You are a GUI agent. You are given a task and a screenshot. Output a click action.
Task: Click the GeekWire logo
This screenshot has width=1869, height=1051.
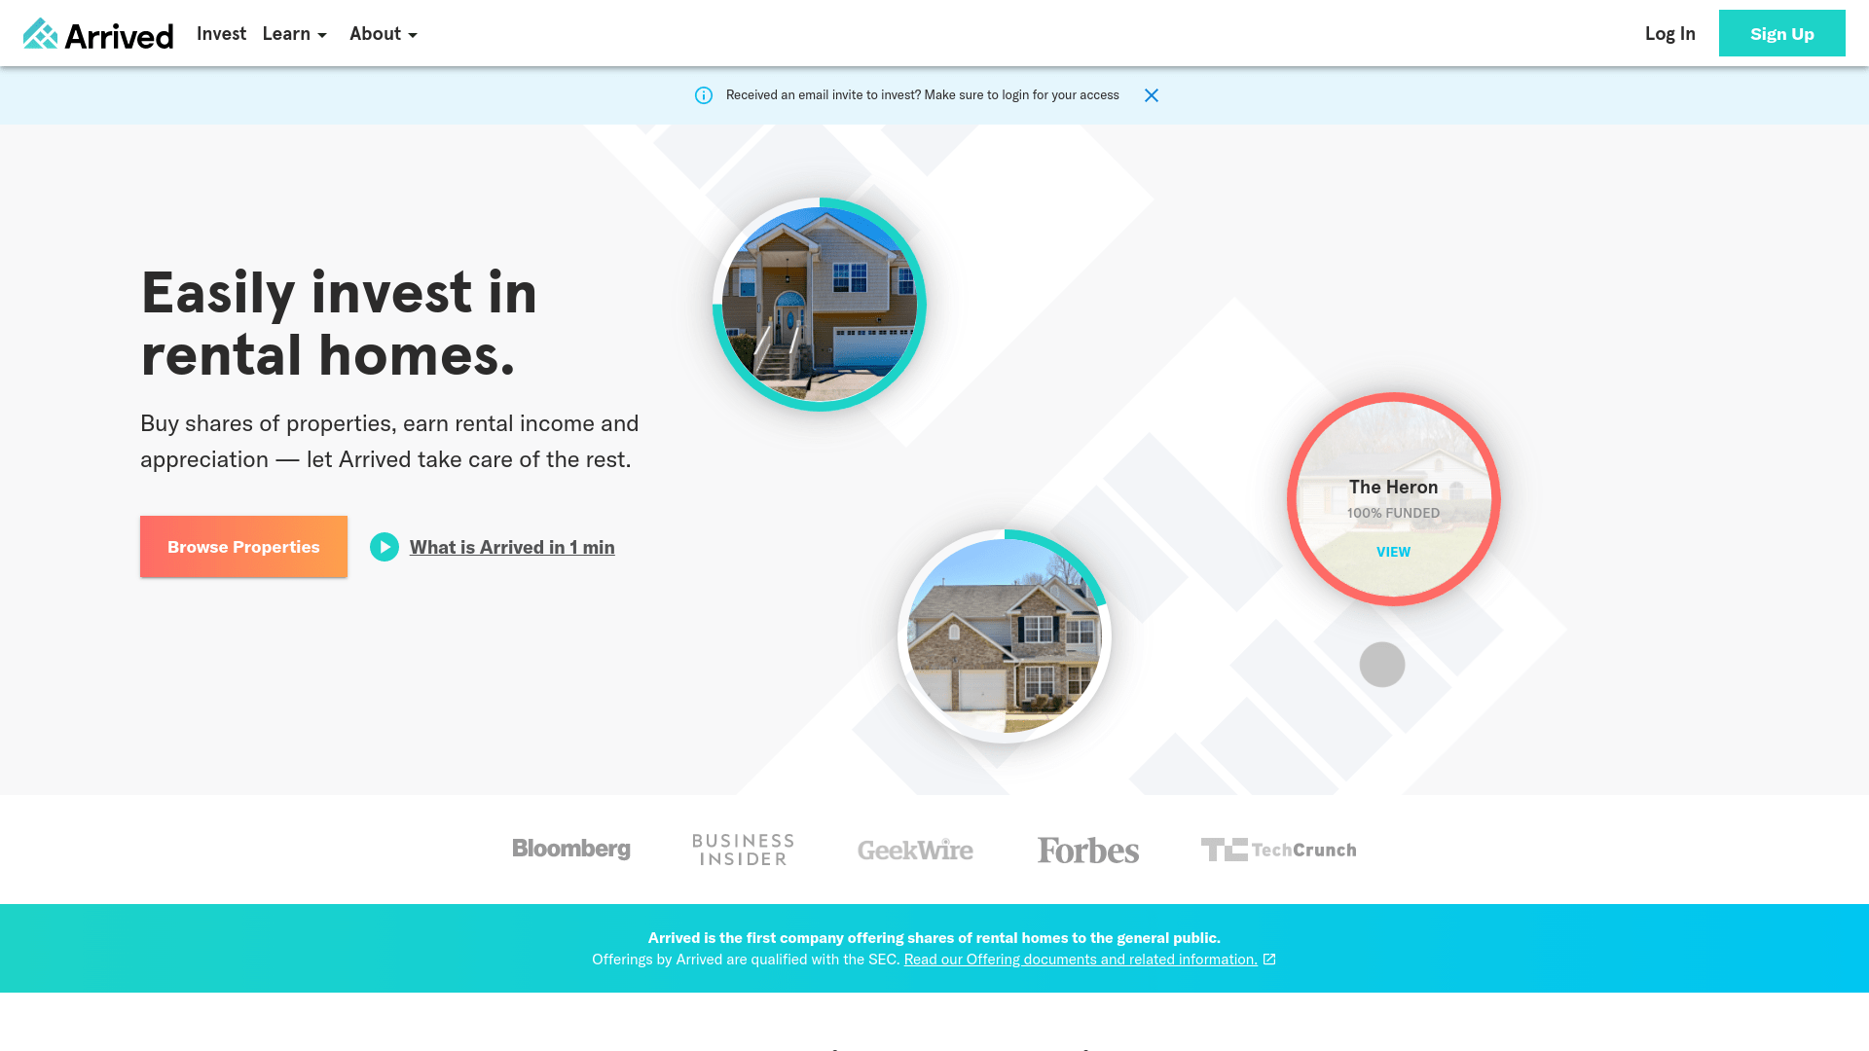915,850
